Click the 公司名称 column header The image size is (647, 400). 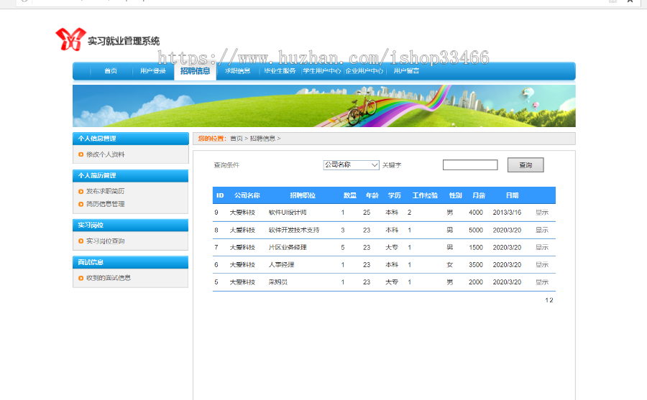[247, 195]
